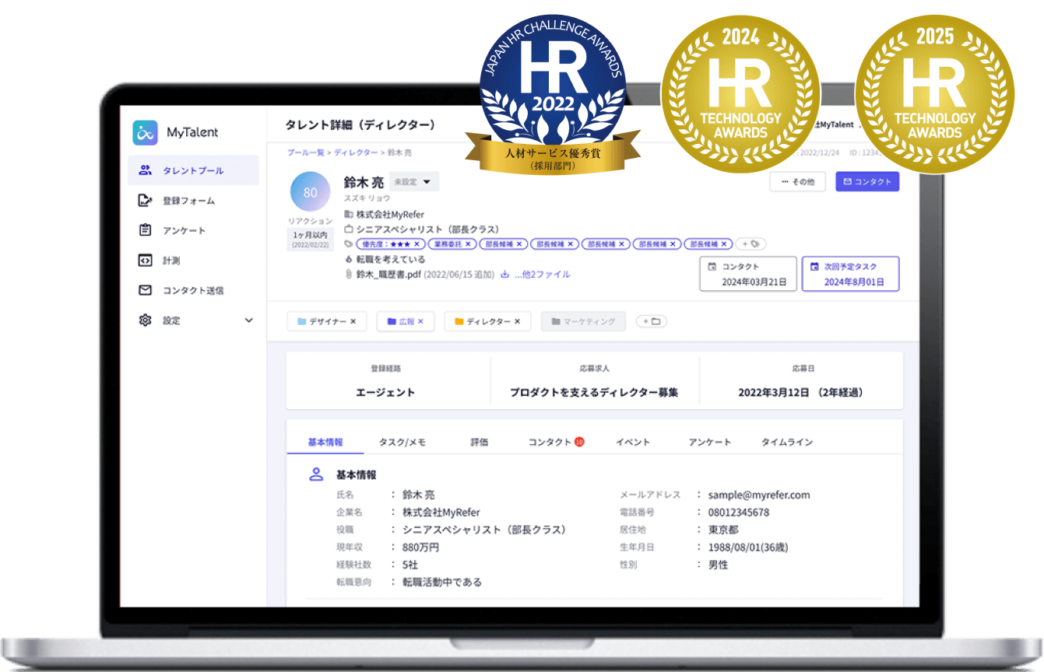Viewport: 1044px width, 672px height.
Task: Click the sample@myrefer.com email address
Action: coord(758,495)
